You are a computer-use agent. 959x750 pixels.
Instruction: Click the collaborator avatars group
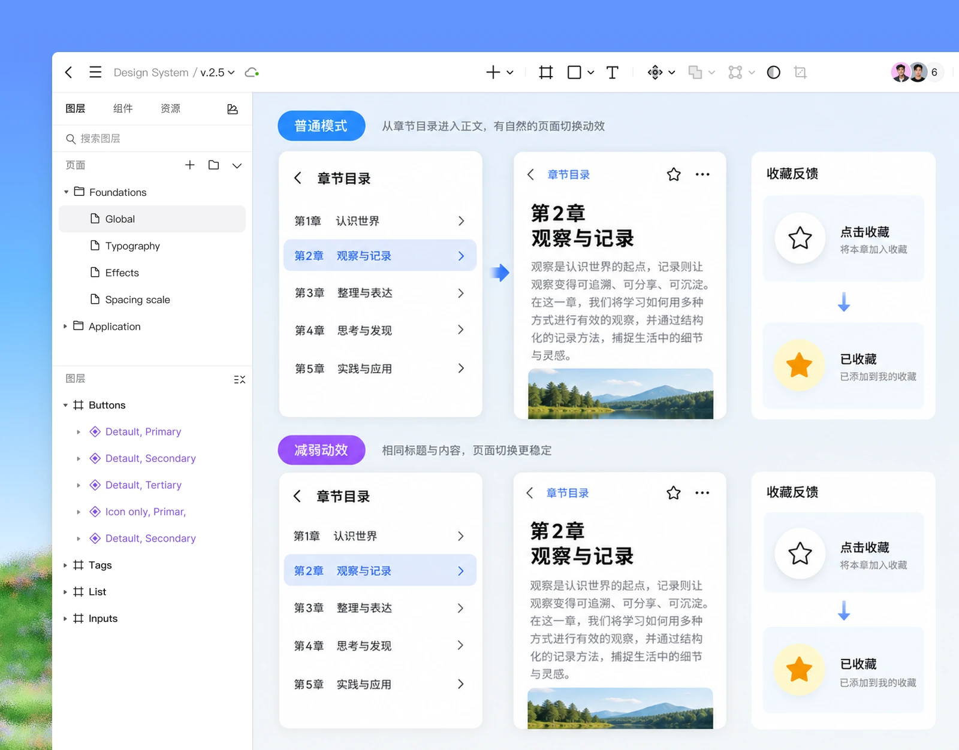(x=918, y=72)
